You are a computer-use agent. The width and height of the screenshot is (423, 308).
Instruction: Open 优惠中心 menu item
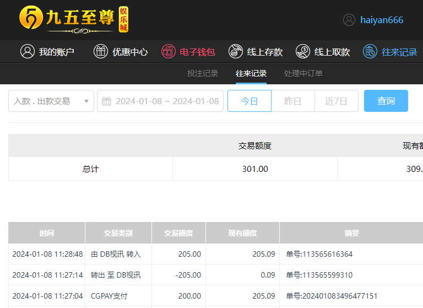point(130,52)
